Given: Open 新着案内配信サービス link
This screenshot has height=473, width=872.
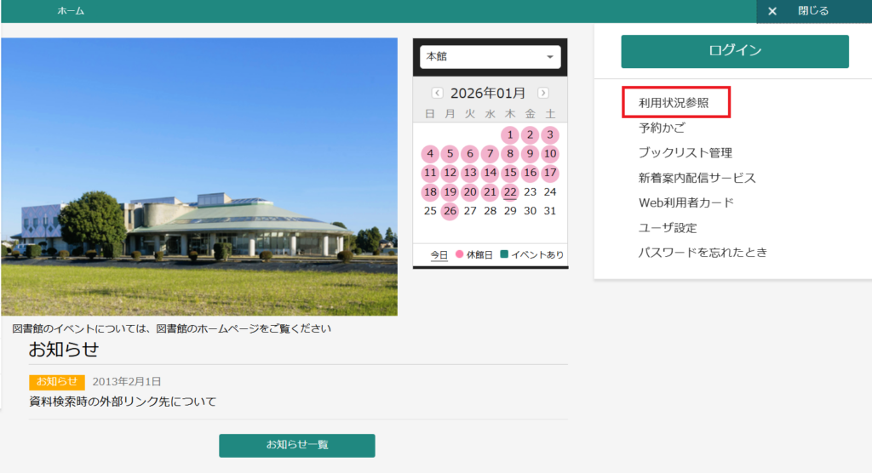Looking at the screenshot, I should point(697,178).
